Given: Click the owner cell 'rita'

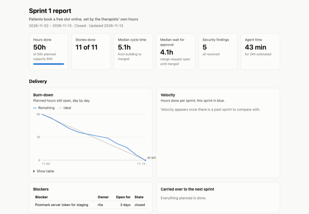Looking at the screenshot, I should coord(100,205).
